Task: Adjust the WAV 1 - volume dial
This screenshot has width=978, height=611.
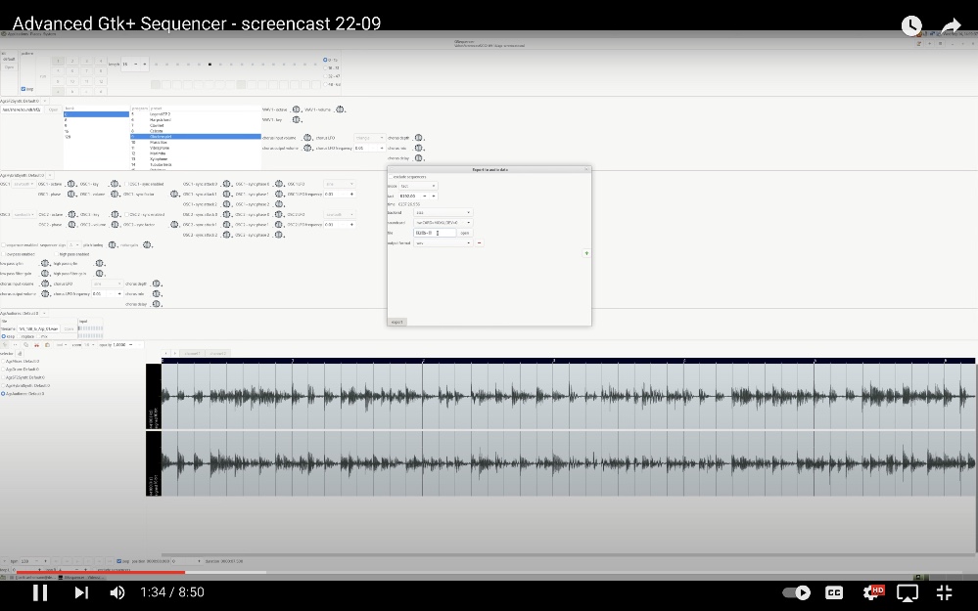Action: (340, 110)
